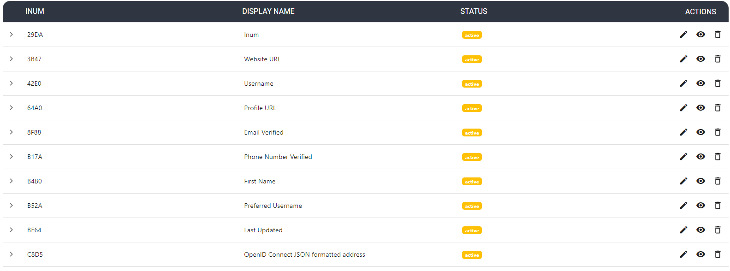Expand the row with inum 64A0
Image resolution: width=730 pixels, height=271 pixels.
[x=12, y=108]
